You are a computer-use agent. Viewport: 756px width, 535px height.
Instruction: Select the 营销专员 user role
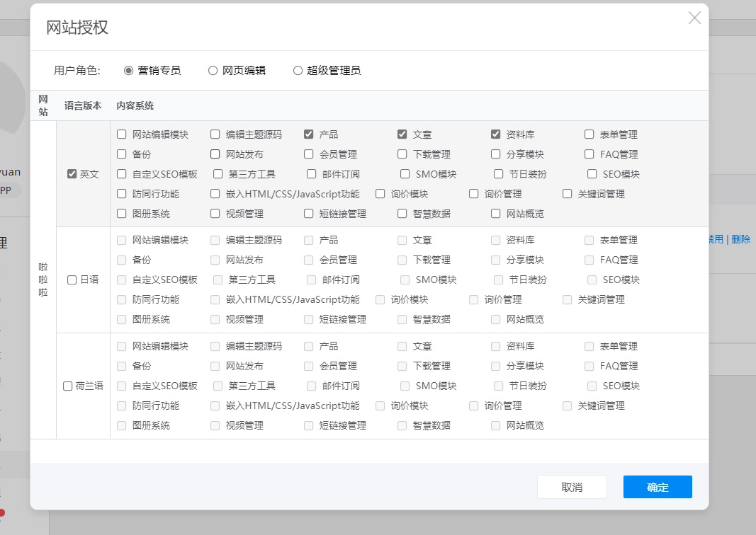[x=128, y=71]
